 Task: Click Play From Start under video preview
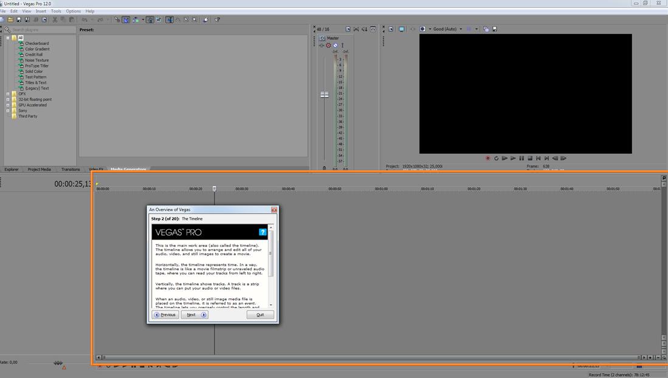[x=505, y=158]
